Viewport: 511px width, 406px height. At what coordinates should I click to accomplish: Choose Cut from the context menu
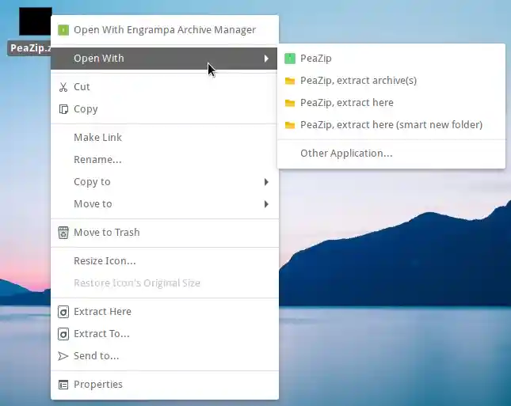[x=165, y=87]
